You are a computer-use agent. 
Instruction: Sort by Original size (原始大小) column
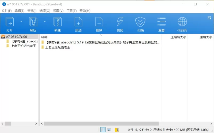206,37
